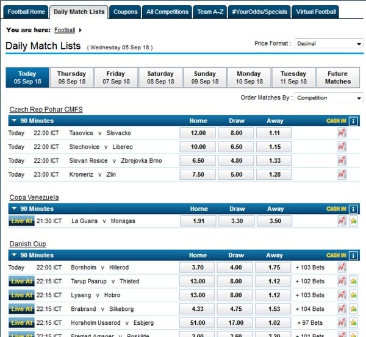
Task: Open the Copa Venezuela competition link
Action: (34, 197)
